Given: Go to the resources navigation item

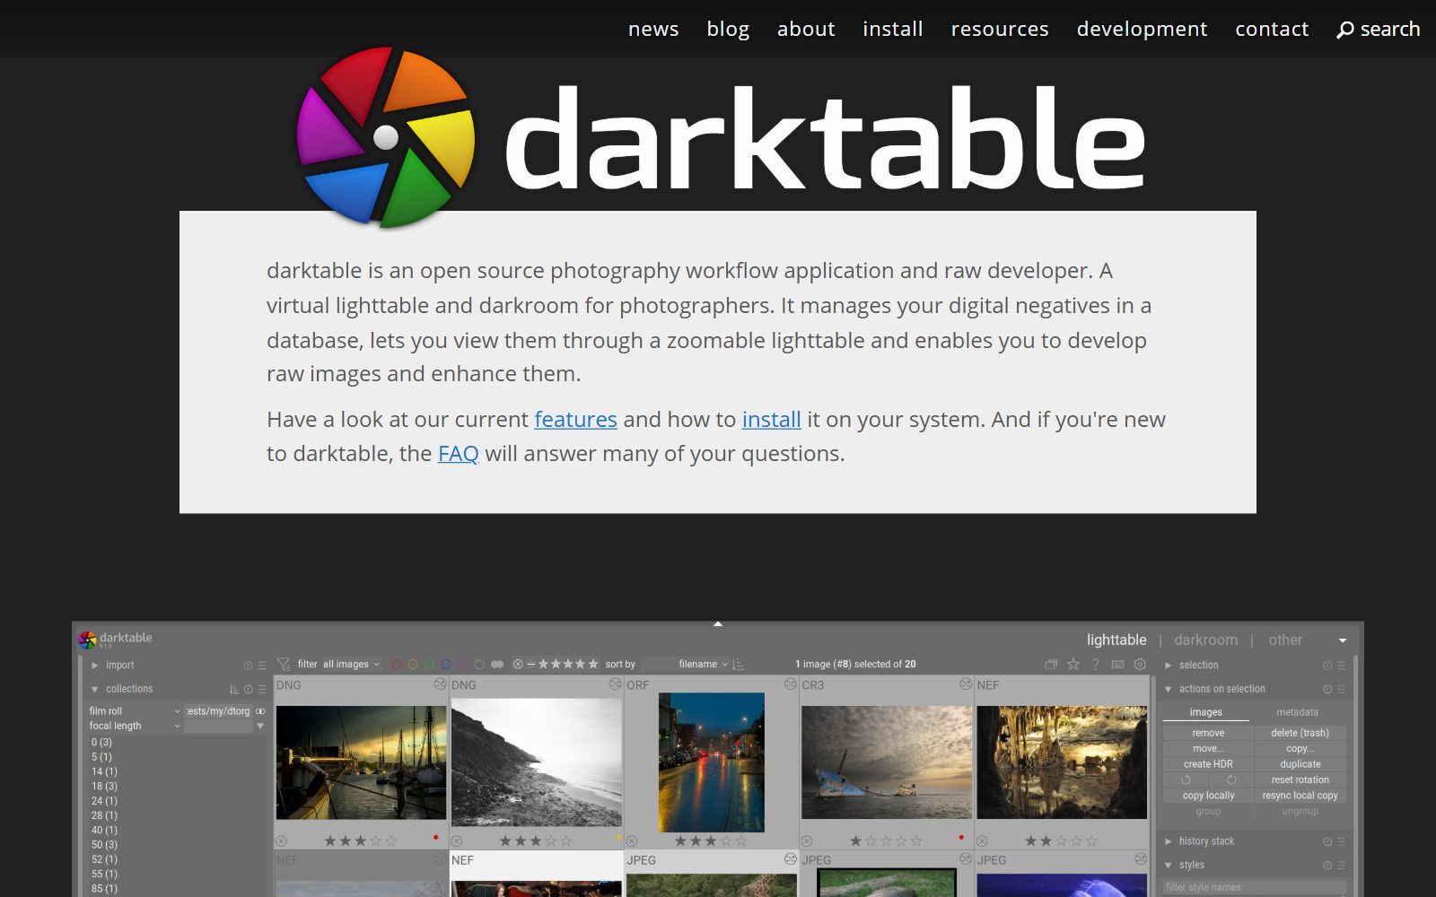Looking at the screenshot, I should 1000,29.
